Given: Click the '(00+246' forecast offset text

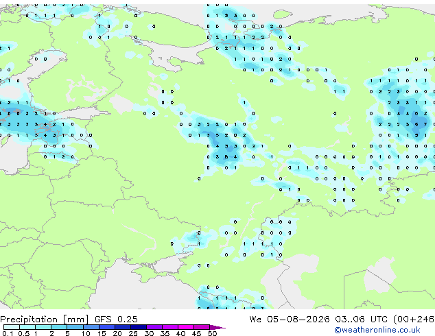Looking at the screenshot, I should coord(414,320).
